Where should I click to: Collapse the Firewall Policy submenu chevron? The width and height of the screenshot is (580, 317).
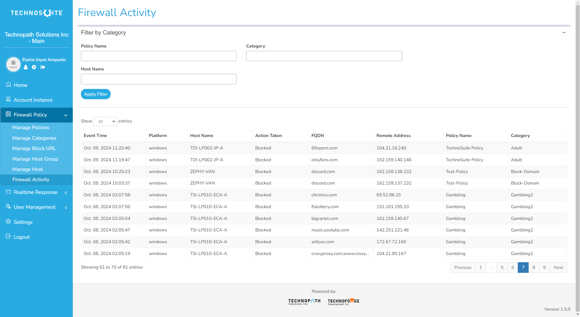point(66,115)
